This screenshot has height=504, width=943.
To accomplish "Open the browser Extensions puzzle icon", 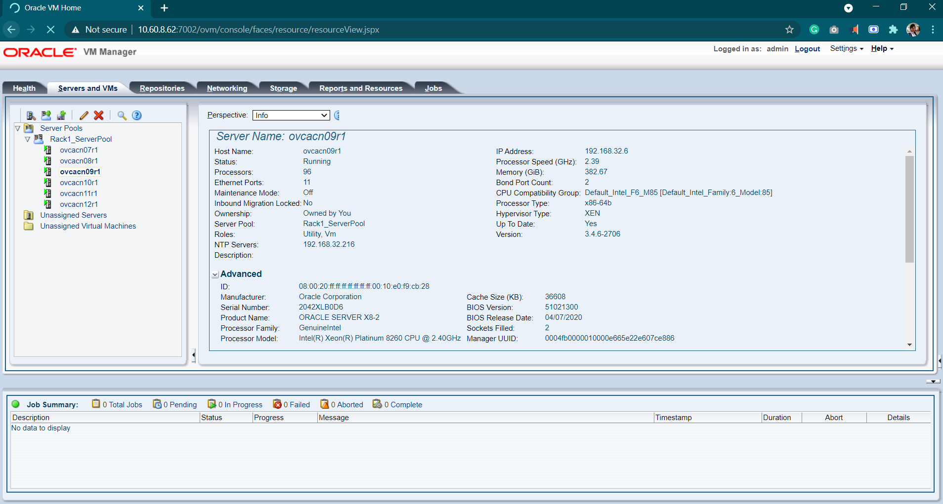I will pyautogui.click(x=893, y=30).
